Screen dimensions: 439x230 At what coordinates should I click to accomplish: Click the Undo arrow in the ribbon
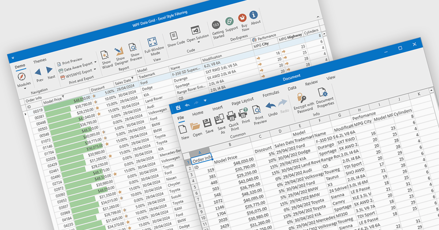[x=270, y=106]
